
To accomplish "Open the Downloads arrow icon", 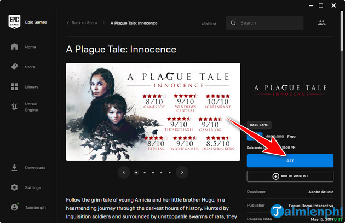I will tap(14, 167).
